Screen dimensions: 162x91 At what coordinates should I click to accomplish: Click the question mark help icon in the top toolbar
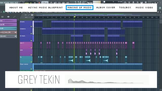coord(137,3)
